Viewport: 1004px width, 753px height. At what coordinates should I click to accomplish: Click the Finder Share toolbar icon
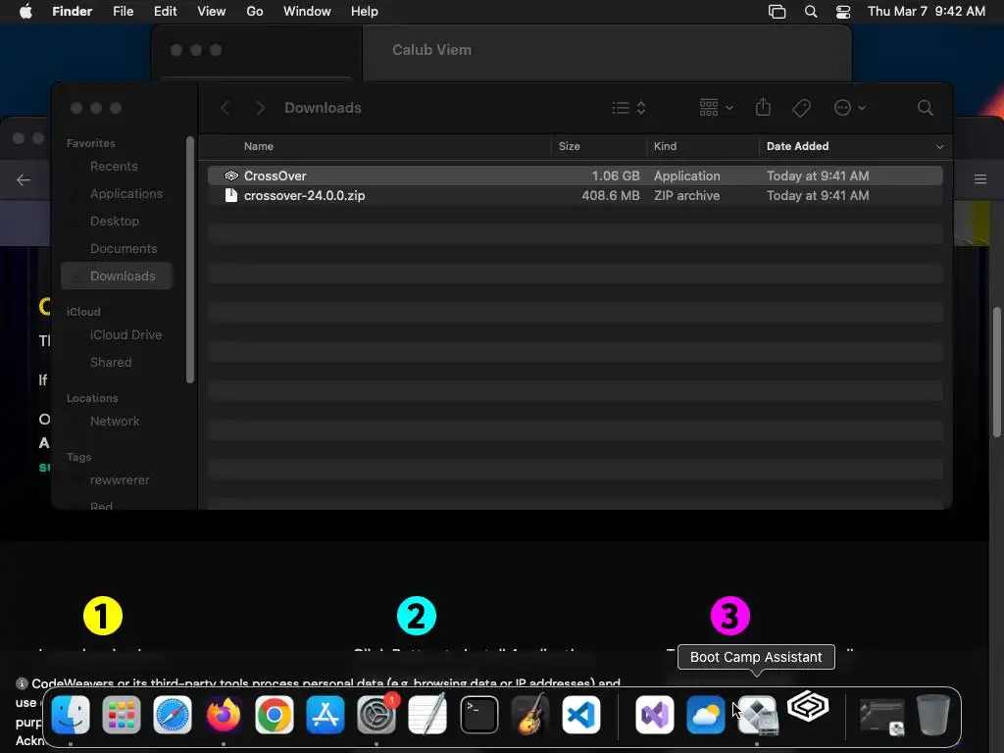[763, 108]
